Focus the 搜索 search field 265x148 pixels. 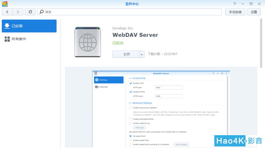tap(129, 12)
